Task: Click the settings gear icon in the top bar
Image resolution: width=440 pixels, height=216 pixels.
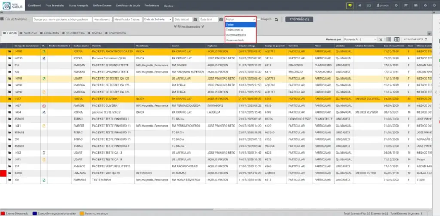Action: [x=425, y=6]
